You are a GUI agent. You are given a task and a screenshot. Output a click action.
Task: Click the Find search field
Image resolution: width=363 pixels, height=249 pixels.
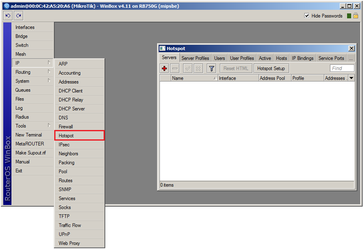click(x=342, y=68)
